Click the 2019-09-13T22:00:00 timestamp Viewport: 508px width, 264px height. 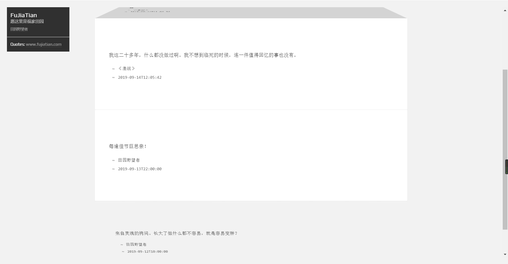click(140, 169)
